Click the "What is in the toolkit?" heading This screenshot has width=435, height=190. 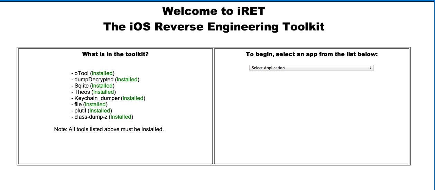coord(115,54)
